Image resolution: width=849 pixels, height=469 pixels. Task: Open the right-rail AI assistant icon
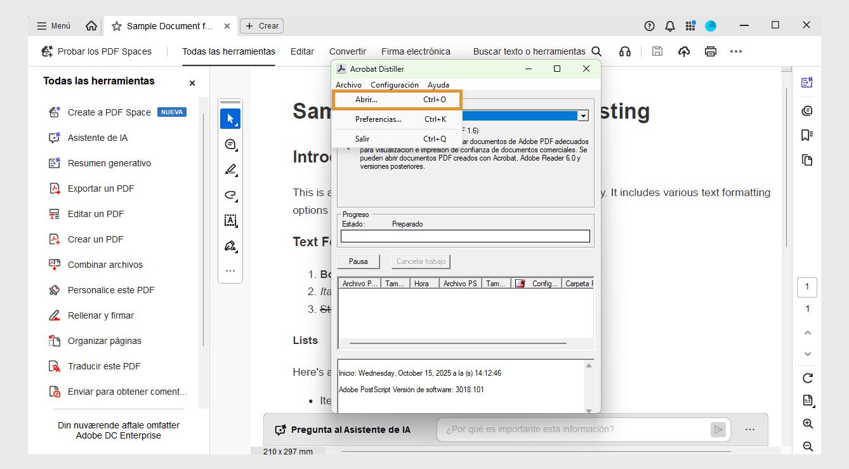coord(807,83)
